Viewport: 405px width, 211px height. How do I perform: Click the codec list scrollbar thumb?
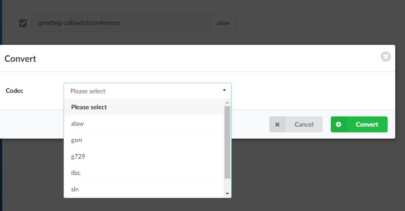pos(227,142)
